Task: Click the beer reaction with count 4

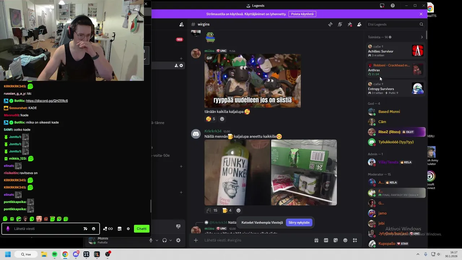Action: (x=227, y=210)
